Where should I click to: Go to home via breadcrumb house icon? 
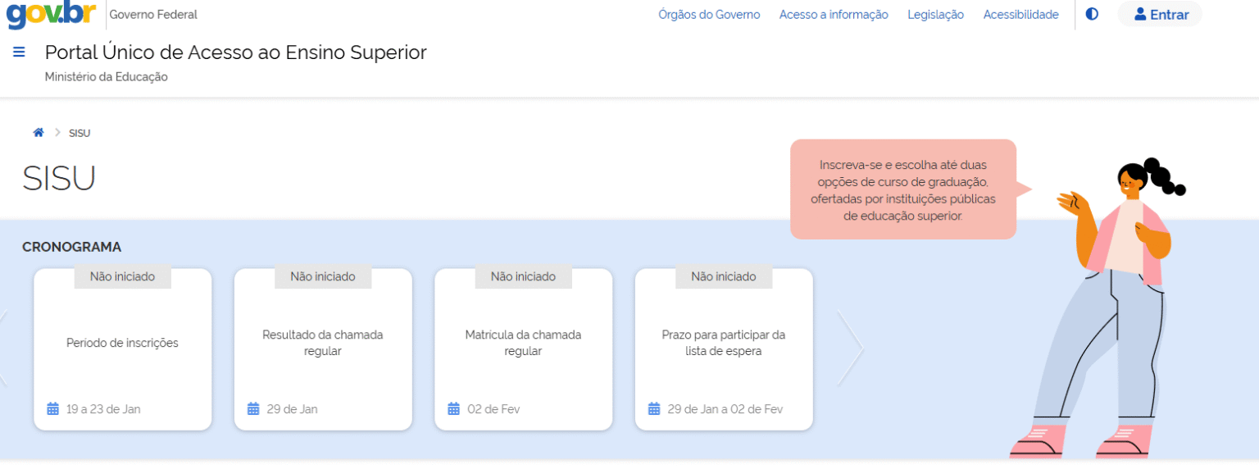click(38, 133)
